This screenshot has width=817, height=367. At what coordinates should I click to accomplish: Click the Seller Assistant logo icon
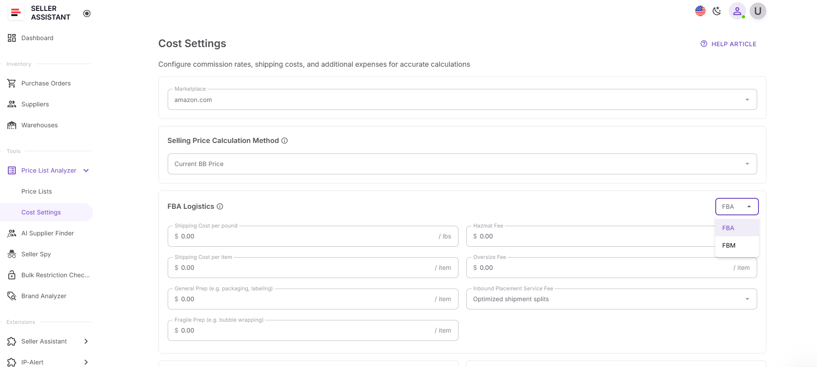[x=16, y=13]
